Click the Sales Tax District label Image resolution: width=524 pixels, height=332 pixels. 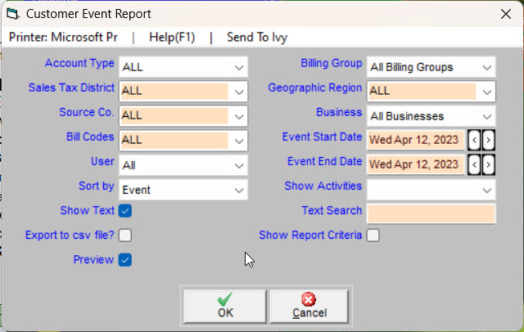coord(71,87)
